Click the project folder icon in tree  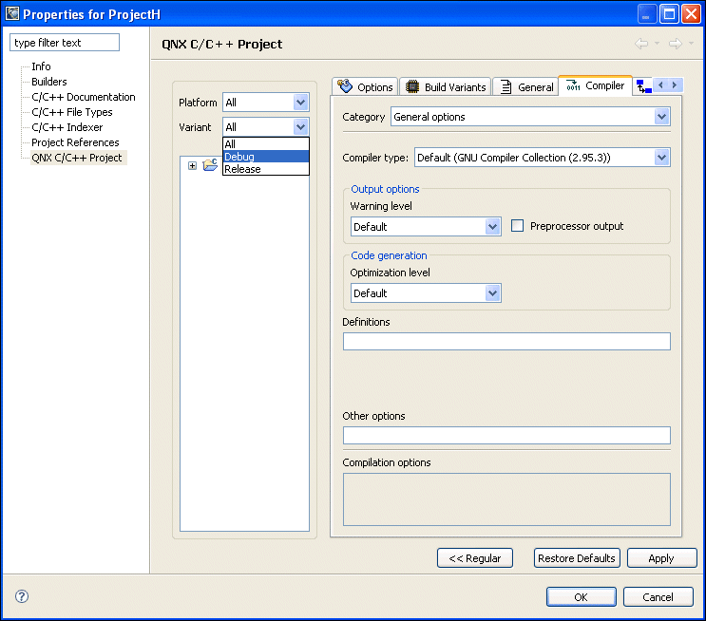click(210, 165)
